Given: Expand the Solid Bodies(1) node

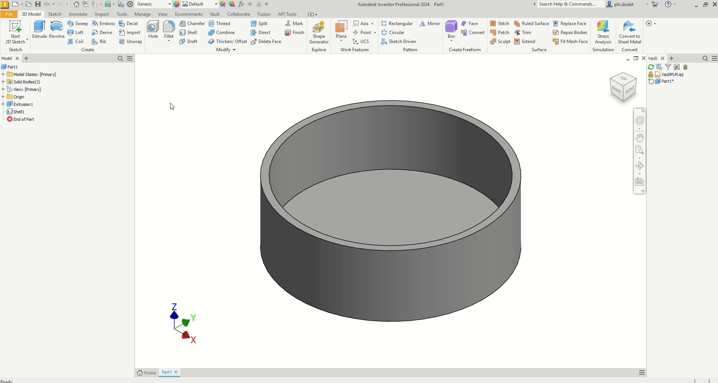Looking at the screenshot, I should coord(3,82).
